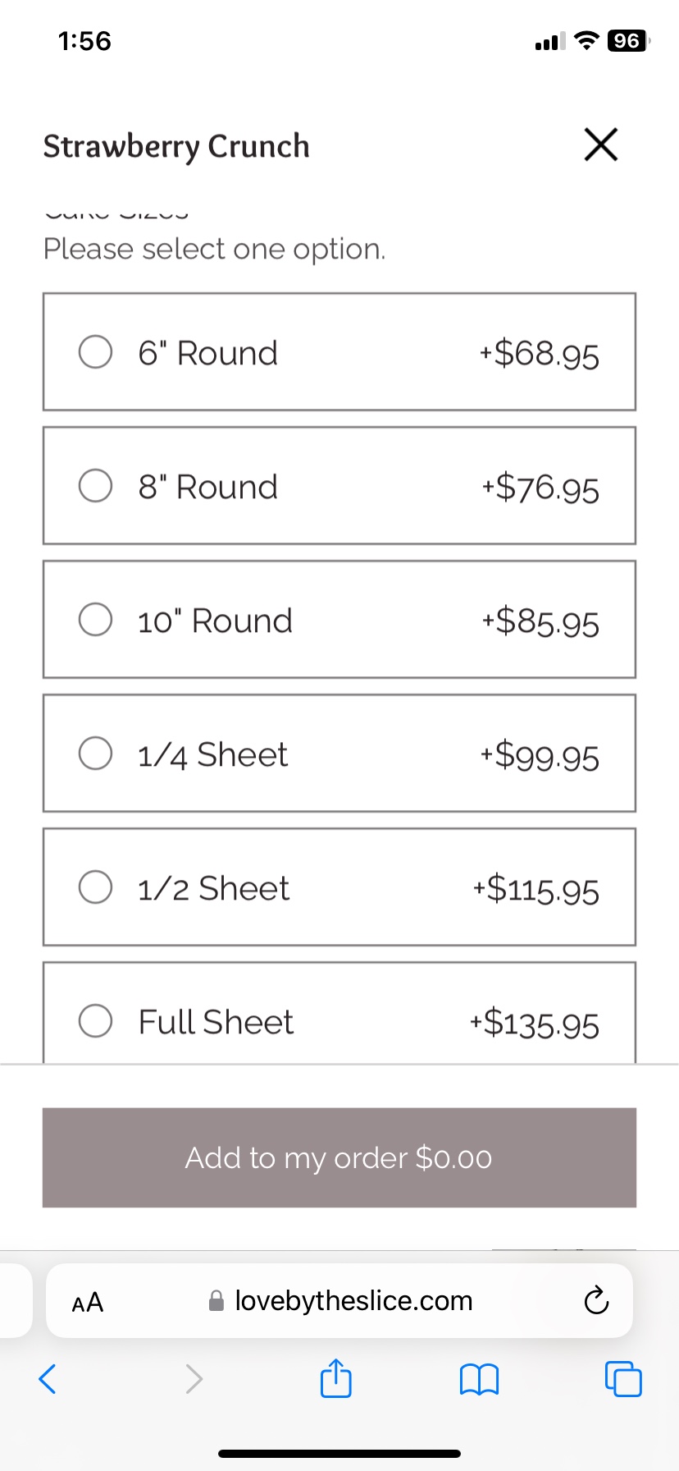Reload the page with refresh icon
Image resolution: width=679 pixels, height=1471 pixels.
click(x=596, y=1301)
